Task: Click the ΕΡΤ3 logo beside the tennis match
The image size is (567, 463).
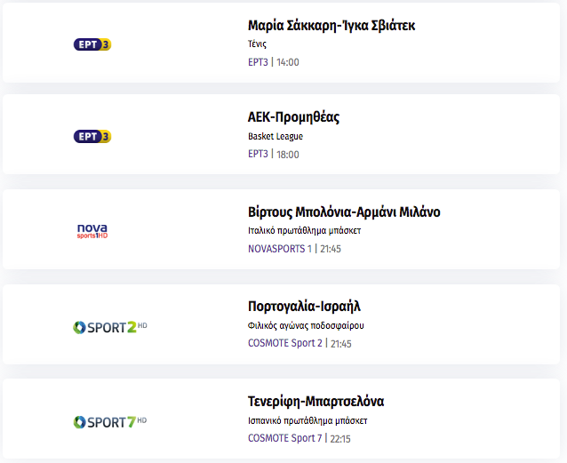Action: pos(92,44)
